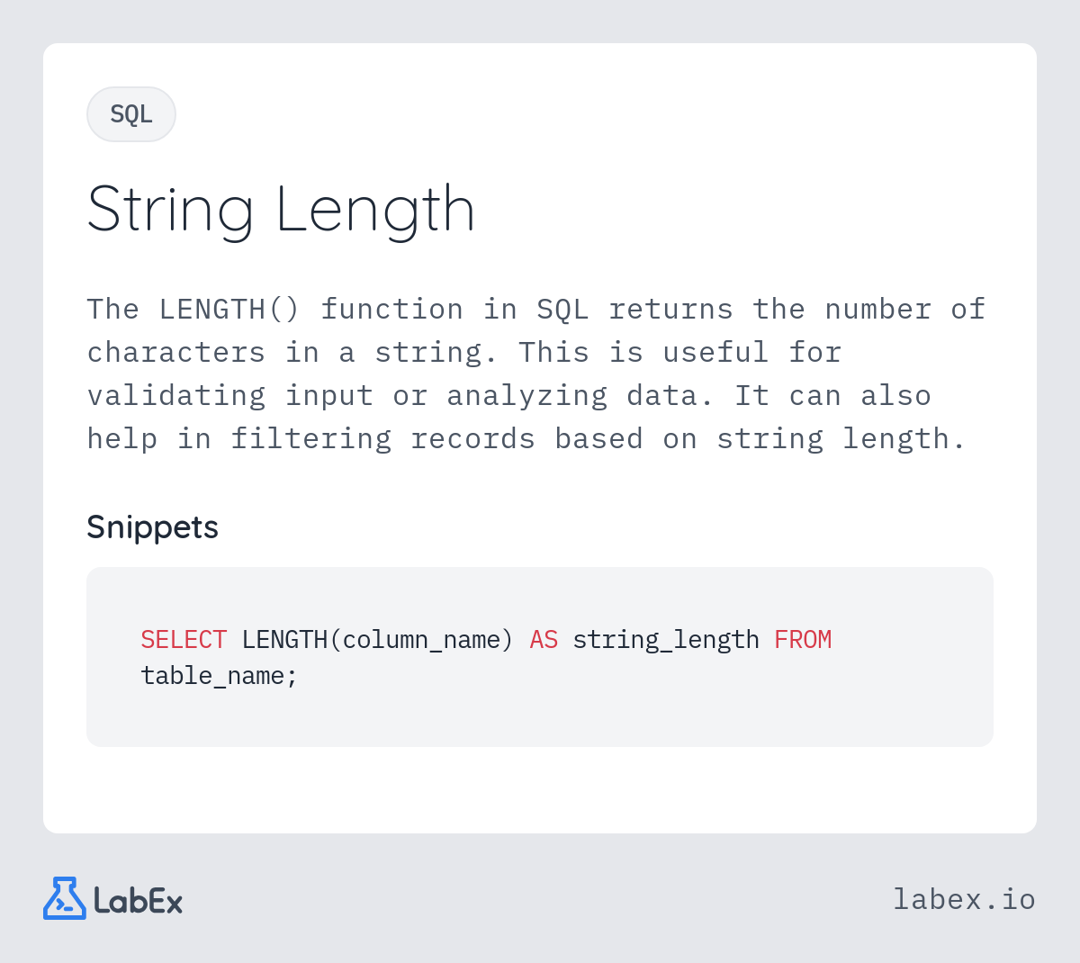
Task: Click table_name; on the snippet's second line
Action: click(219, 676)
